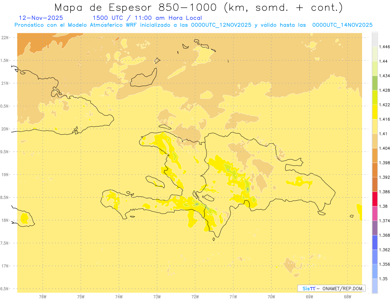Click the 76W longitude axis label
Viewport: 390px width, 301px height.
(x=43, y=297)
